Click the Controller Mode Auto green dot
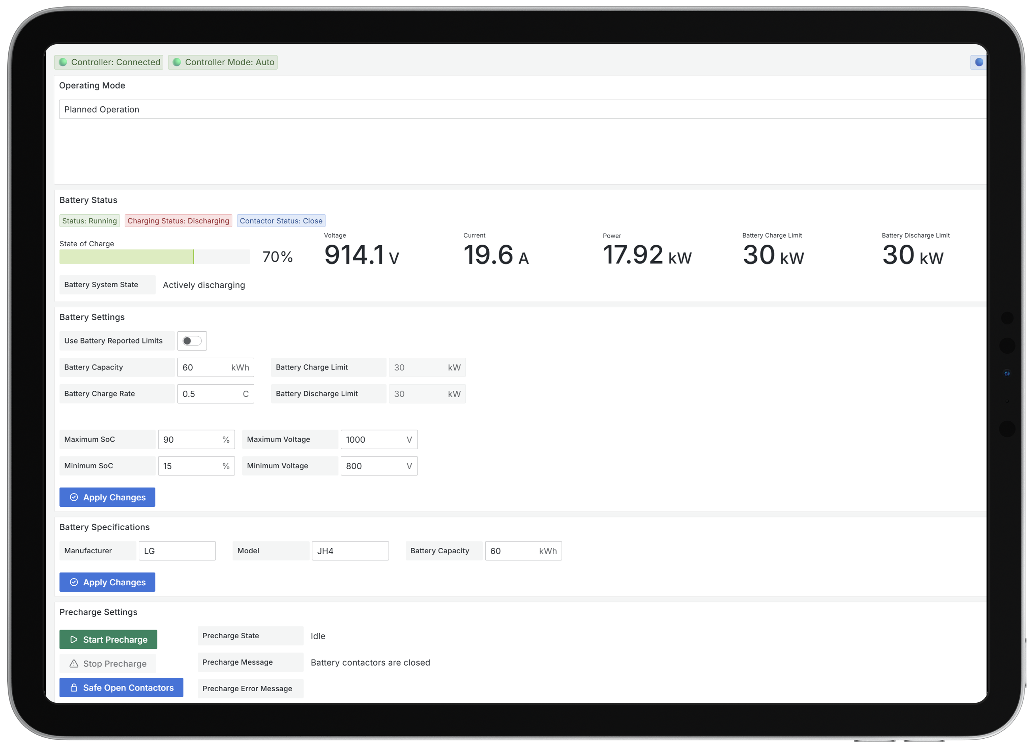This screenshot has width=1032, height=747. point(177,62)
